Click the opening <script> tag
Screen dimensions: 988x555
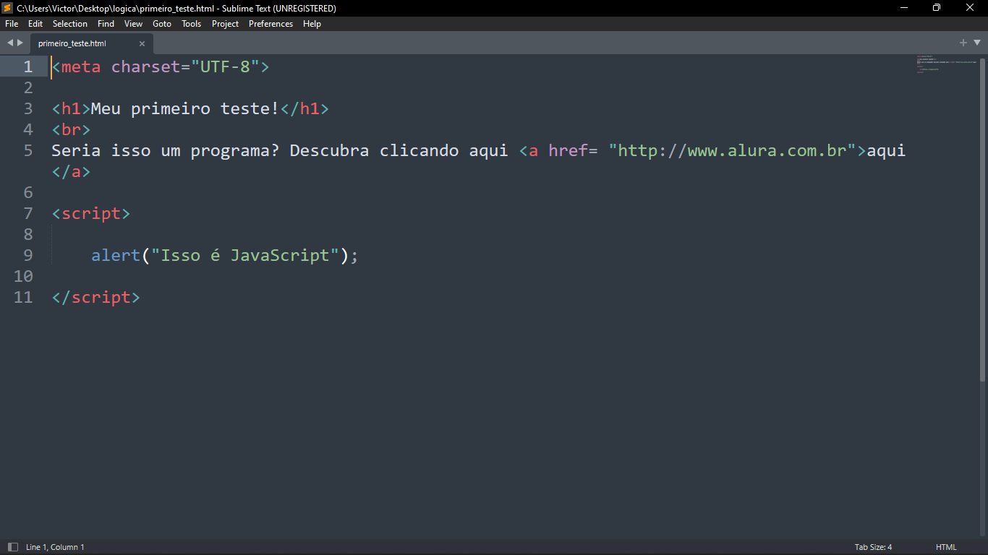coord(91,213)
